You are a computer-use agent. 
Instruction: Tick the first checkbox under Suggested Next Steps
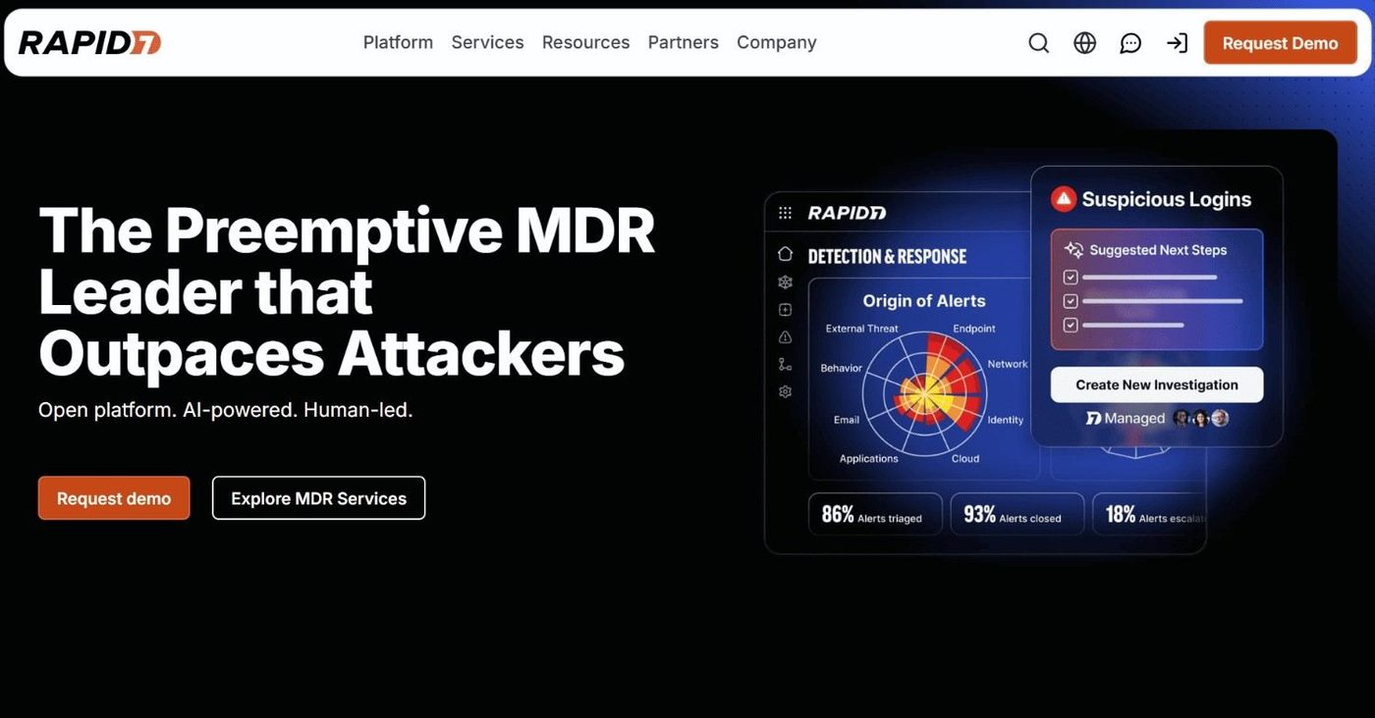[x=1071, y=278]
